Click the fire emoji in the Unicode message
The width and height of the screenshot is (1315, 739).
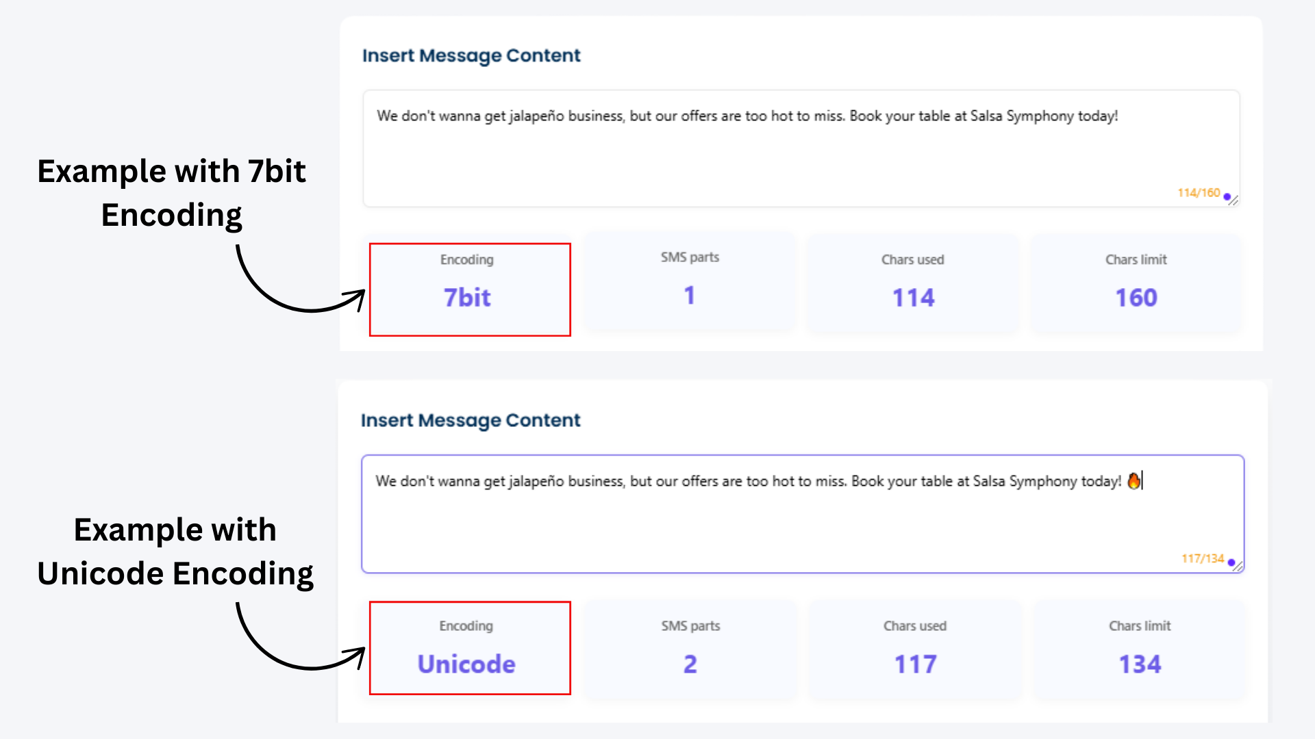(1134, 480)
